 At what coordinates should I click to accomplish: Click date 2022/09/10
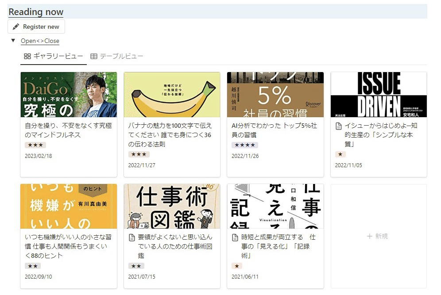(38, 277)
